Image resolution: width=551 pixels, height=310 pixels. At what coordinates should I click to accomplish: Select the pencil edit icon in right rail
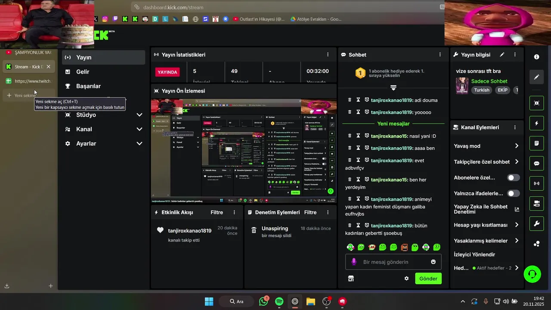[536, 77]
